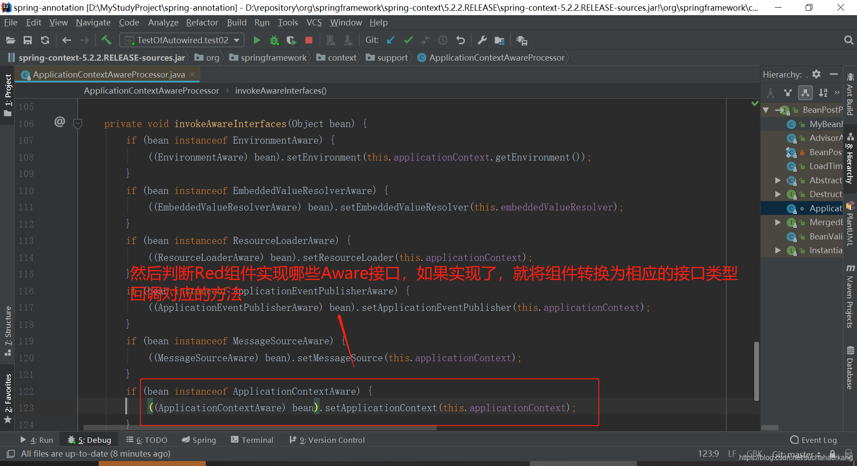Update project via blue Git arrow
The image size is (857, 466).
[x=391, y=40]
